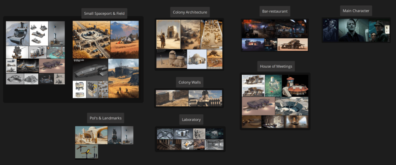Select the 'House of Meetings' label
Screen dimensions: 396x165
click(x=276, y=66)
